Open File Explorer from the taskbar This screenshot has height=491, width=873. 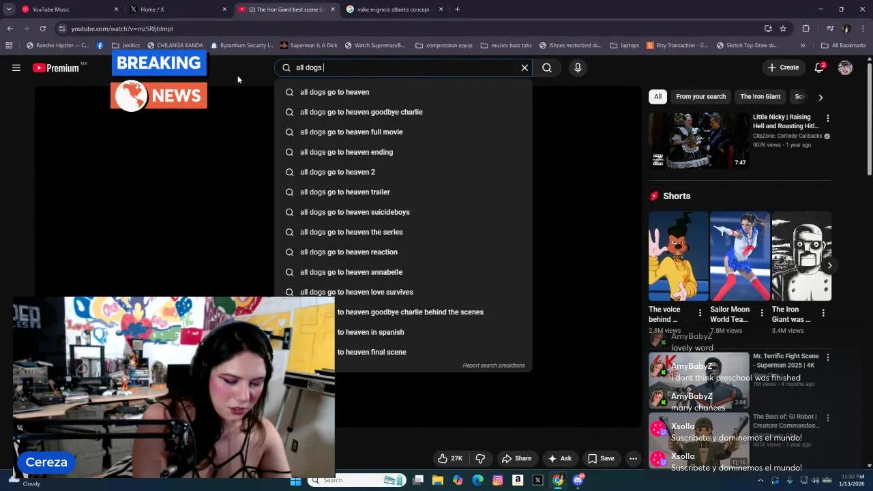pyautogui.click(x=438, y=480)
